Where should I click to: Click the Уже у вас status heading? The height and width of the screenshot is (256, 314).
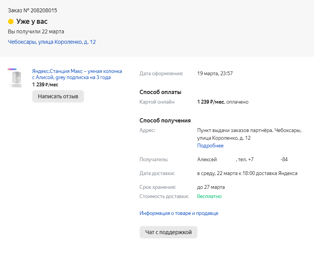point(32,21)
